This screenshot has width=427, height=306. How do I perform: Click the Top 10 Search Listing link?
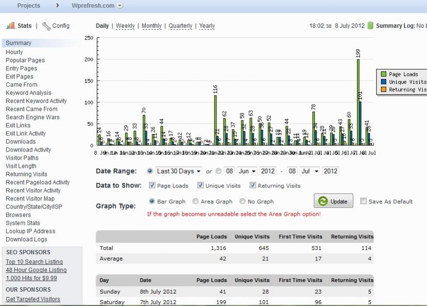pos(35,262)
